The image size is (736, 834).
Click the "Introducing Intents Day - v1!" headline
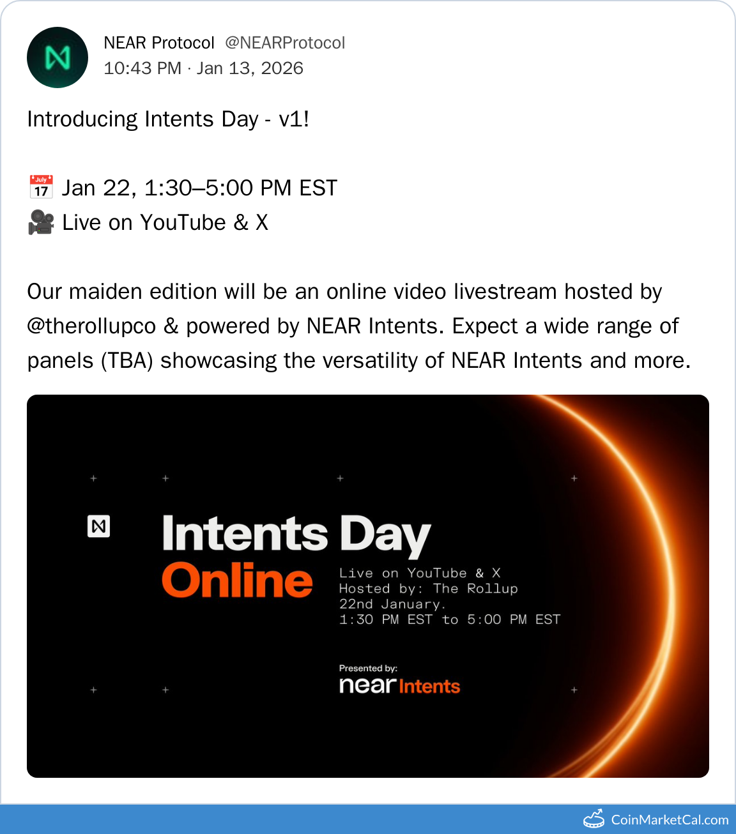point(168,119)
